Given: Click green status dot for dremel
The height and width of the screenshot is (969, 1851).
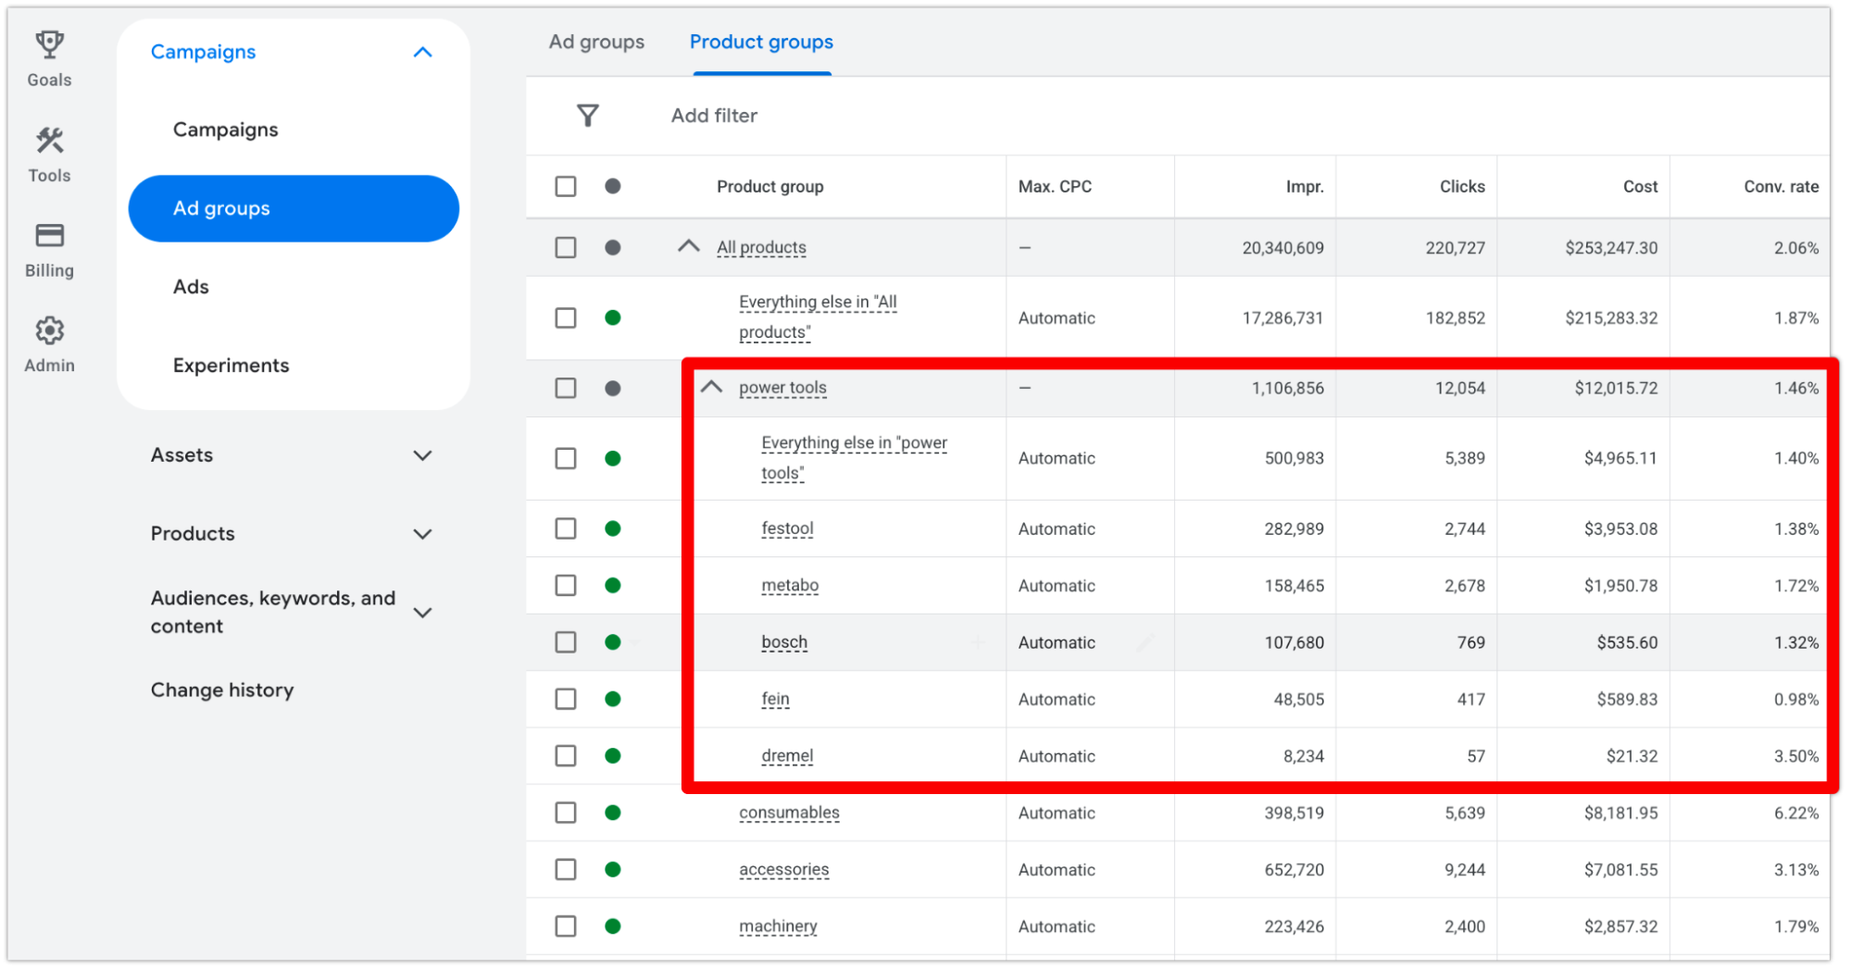Looking at the screenshot, I should click(x=612, y=755).
